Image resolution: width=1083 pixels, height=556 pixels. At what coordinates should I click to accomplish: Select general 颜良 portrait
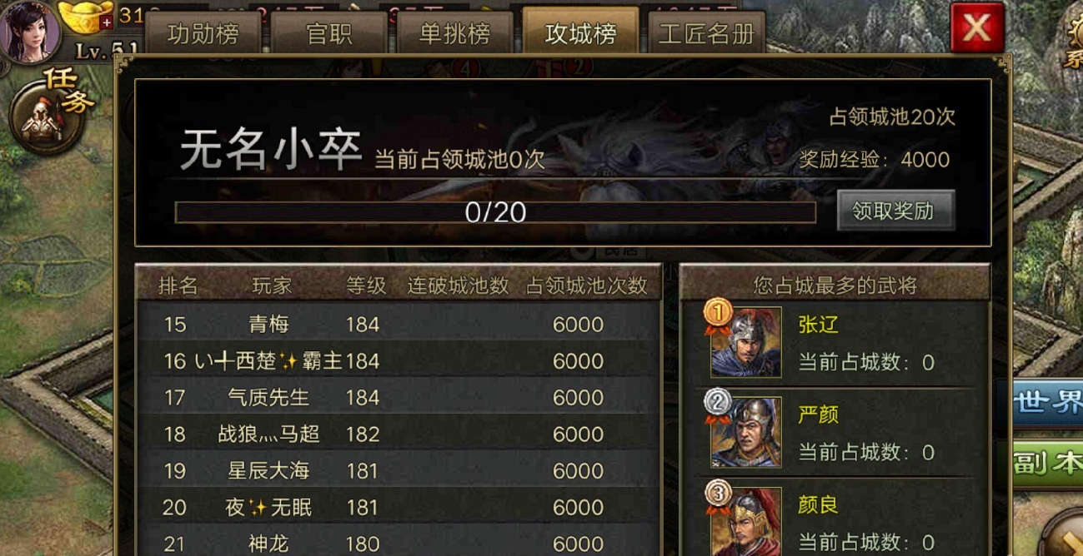tap(745, 521)
